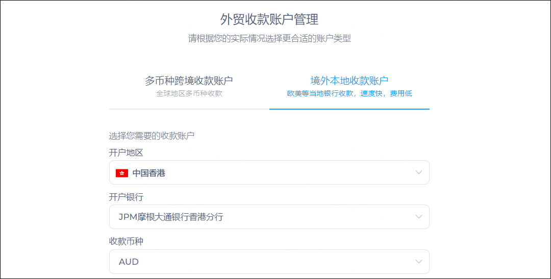
Task: Click the chevron arrow in 开户银行 field
Action: (x=418, y=217)
